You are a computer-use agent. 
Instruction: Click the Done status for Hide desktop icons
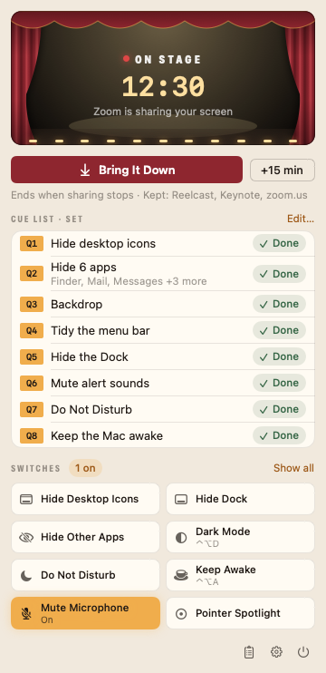tap(279, 243)
